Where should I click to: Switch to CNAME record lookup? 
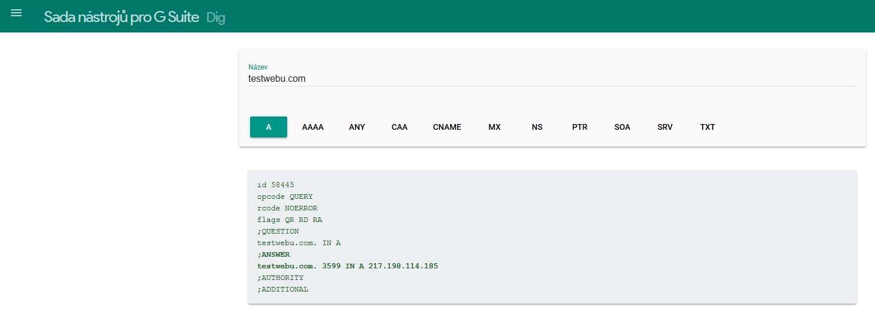pos(447,127)
